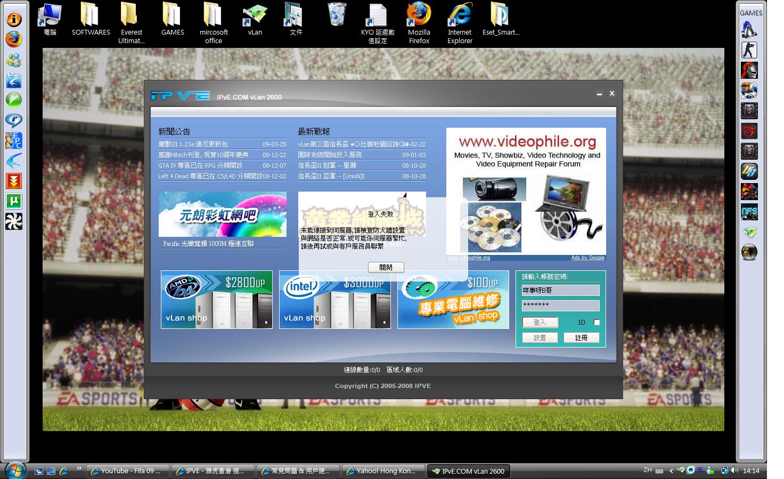
Task: Switch to Yahoo! Hong Kong taskbar window
Action: coord(383,471)
